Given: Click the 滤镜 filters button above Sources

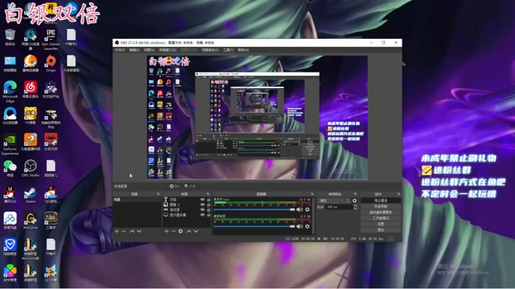Looking at the screenshot, I should point(190,186).
